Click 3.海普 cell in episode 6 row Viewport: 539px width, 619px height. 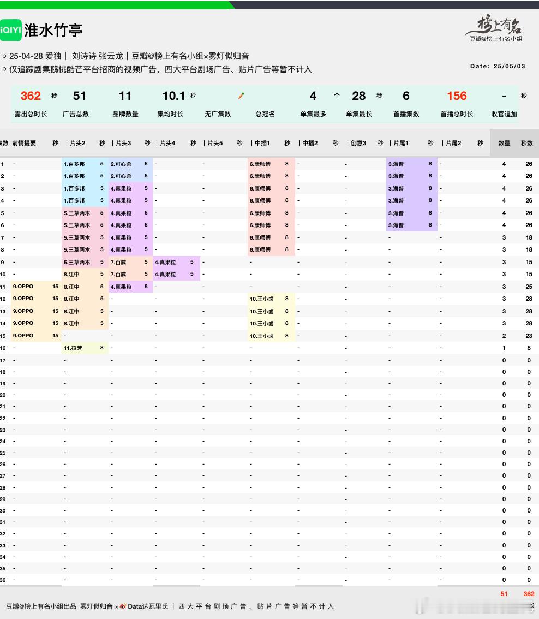[x=396, y=225]
